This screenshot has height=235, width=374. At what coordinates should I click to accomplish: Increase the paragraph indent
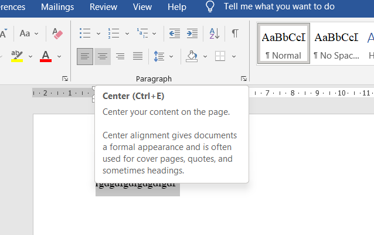[192, 33]
